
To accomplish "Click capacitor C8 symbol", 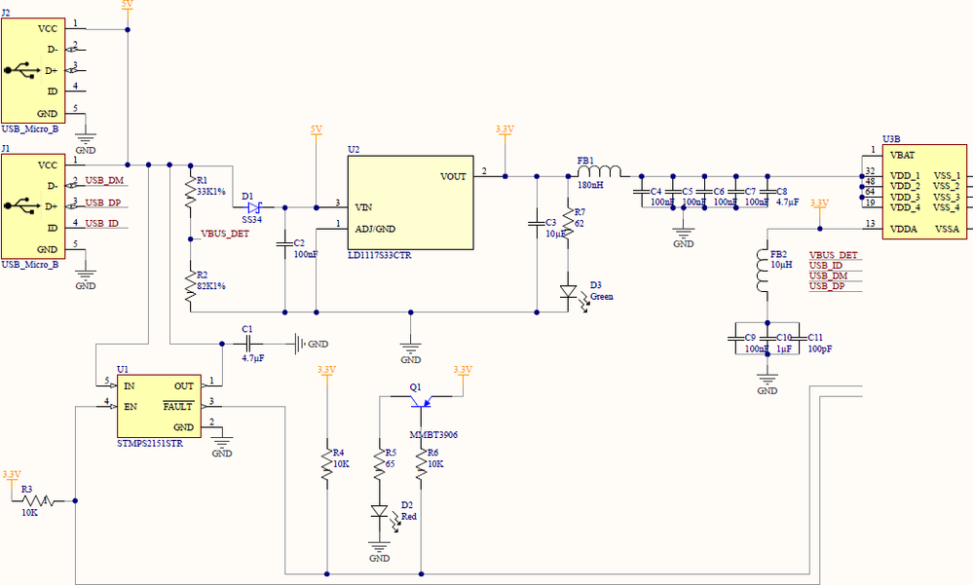I will 767,192.
